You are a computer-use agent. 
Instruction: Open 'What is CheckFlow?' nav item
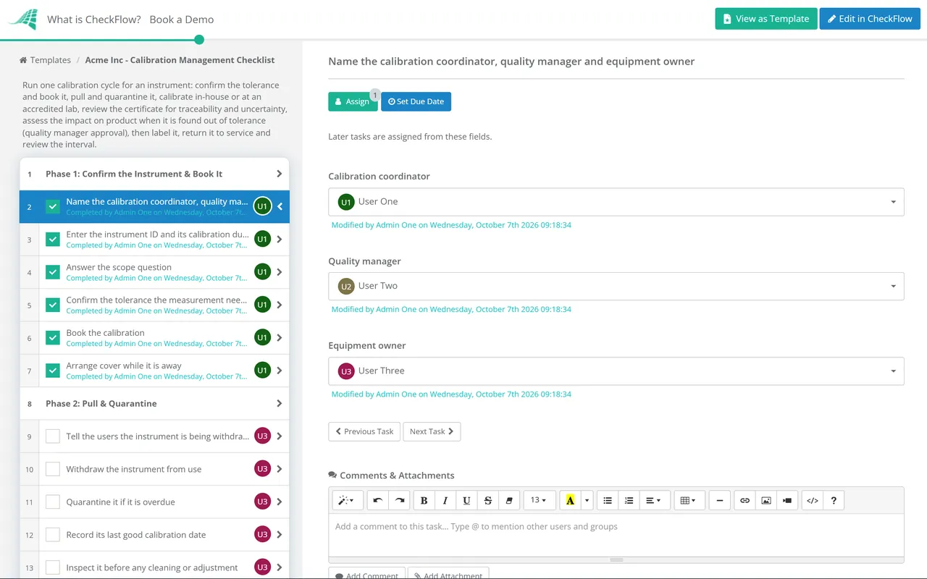94,20
